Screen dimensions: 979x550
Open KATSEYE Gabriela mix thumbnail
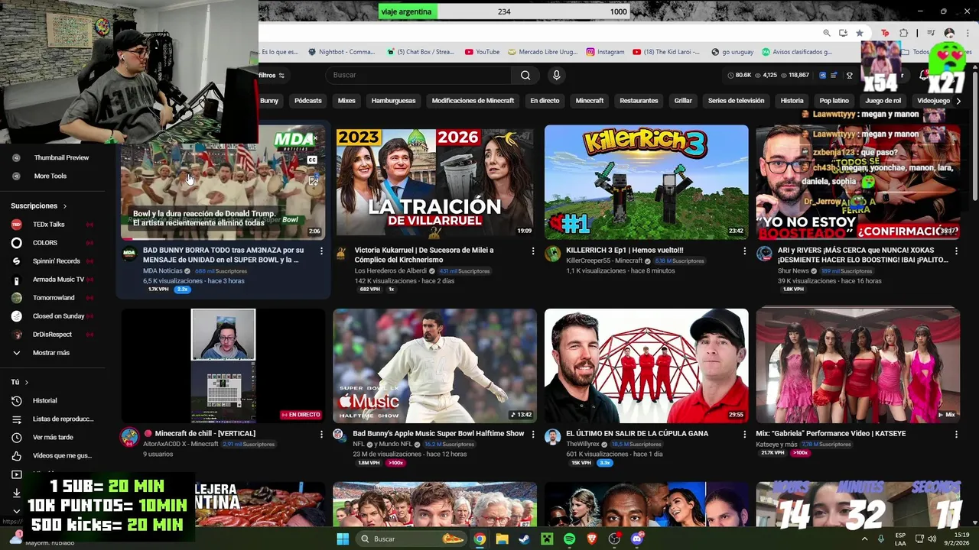click(857, 365)
